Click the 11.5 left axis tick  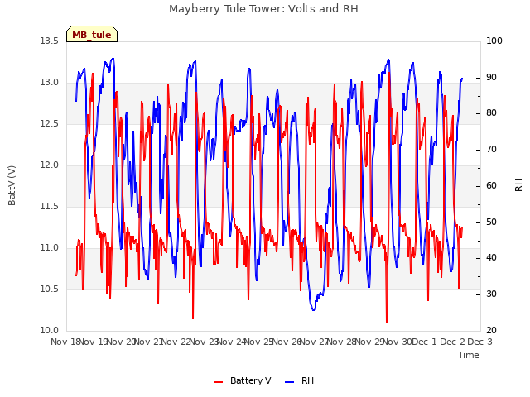click(50, 206)
